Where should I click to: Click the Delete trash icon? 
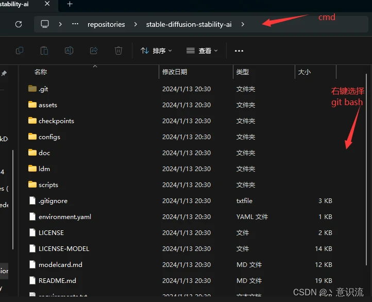click(119, 51)
